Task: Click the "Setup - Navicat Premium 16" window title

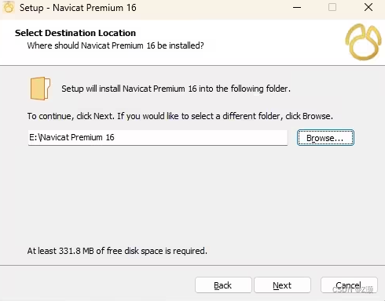Action: click(x=78, y=8)
